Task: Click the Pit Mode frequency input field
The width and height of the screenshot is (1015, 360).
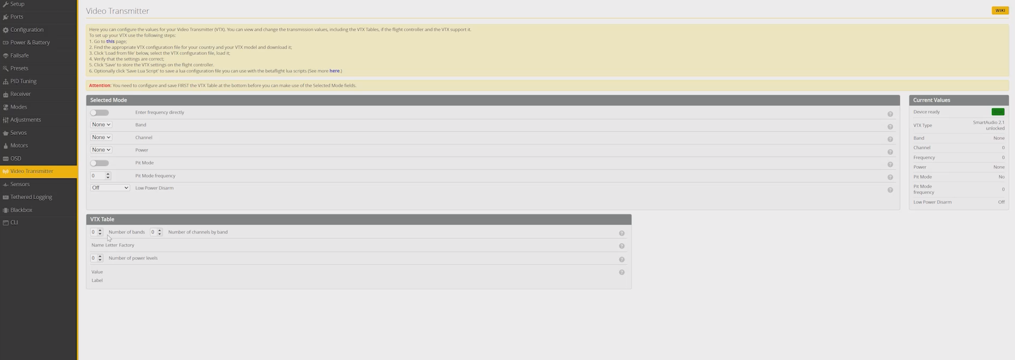Action: (97, 176)
